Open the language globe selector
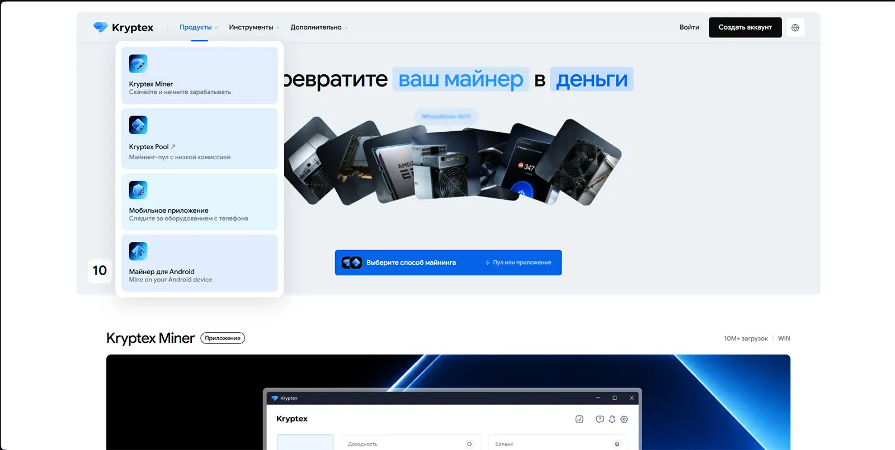 [x=795, y=27]
